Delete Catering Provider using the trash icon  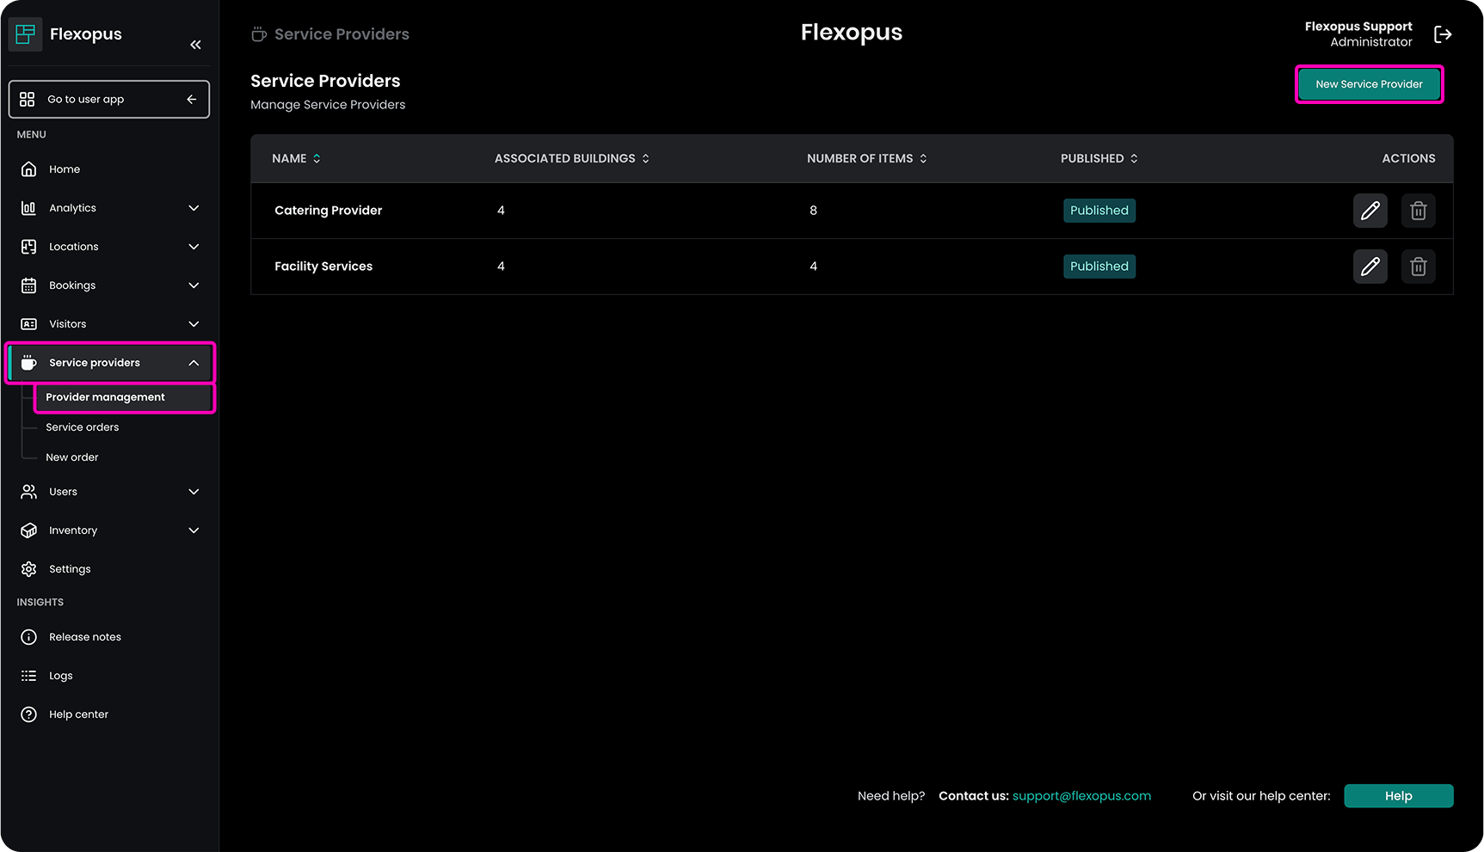click(x=1418, y=211)
